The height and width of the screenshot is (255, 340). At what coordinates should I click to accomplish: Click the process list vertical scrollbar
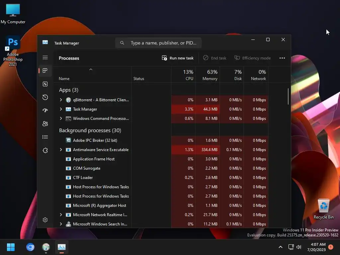(288, 96)
